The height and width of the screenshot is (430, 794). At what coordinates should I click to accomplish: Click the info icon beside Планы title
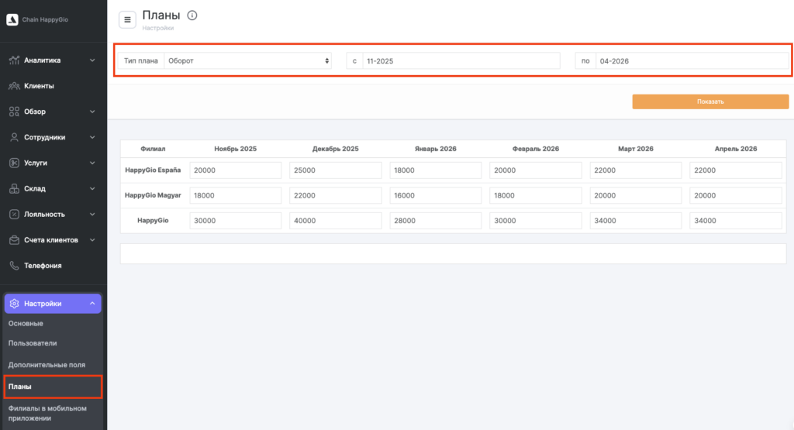[x=192, y=15]
